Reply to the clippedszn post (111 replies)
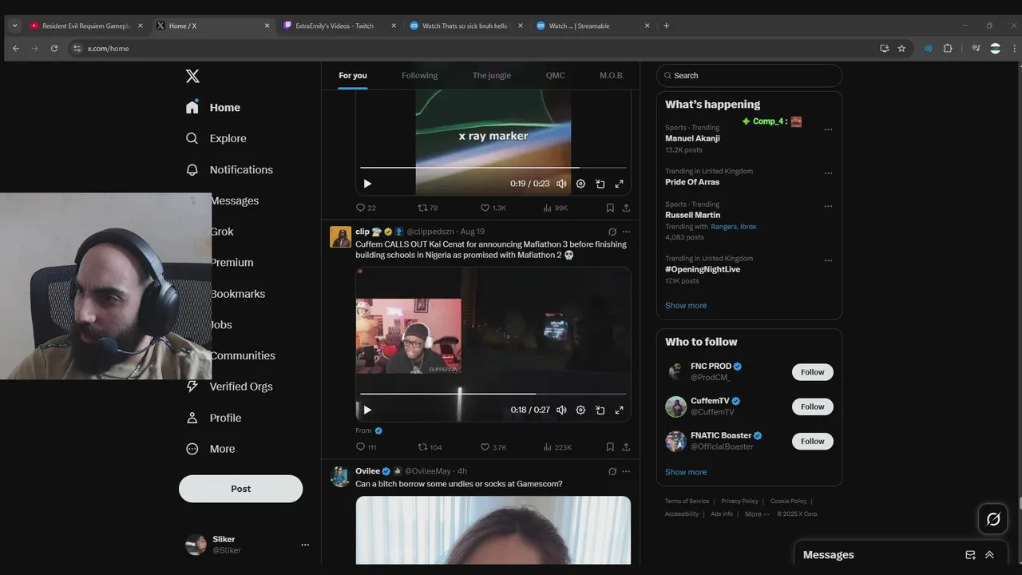This screenshot has width=1022, height=575. click(366, 447)
